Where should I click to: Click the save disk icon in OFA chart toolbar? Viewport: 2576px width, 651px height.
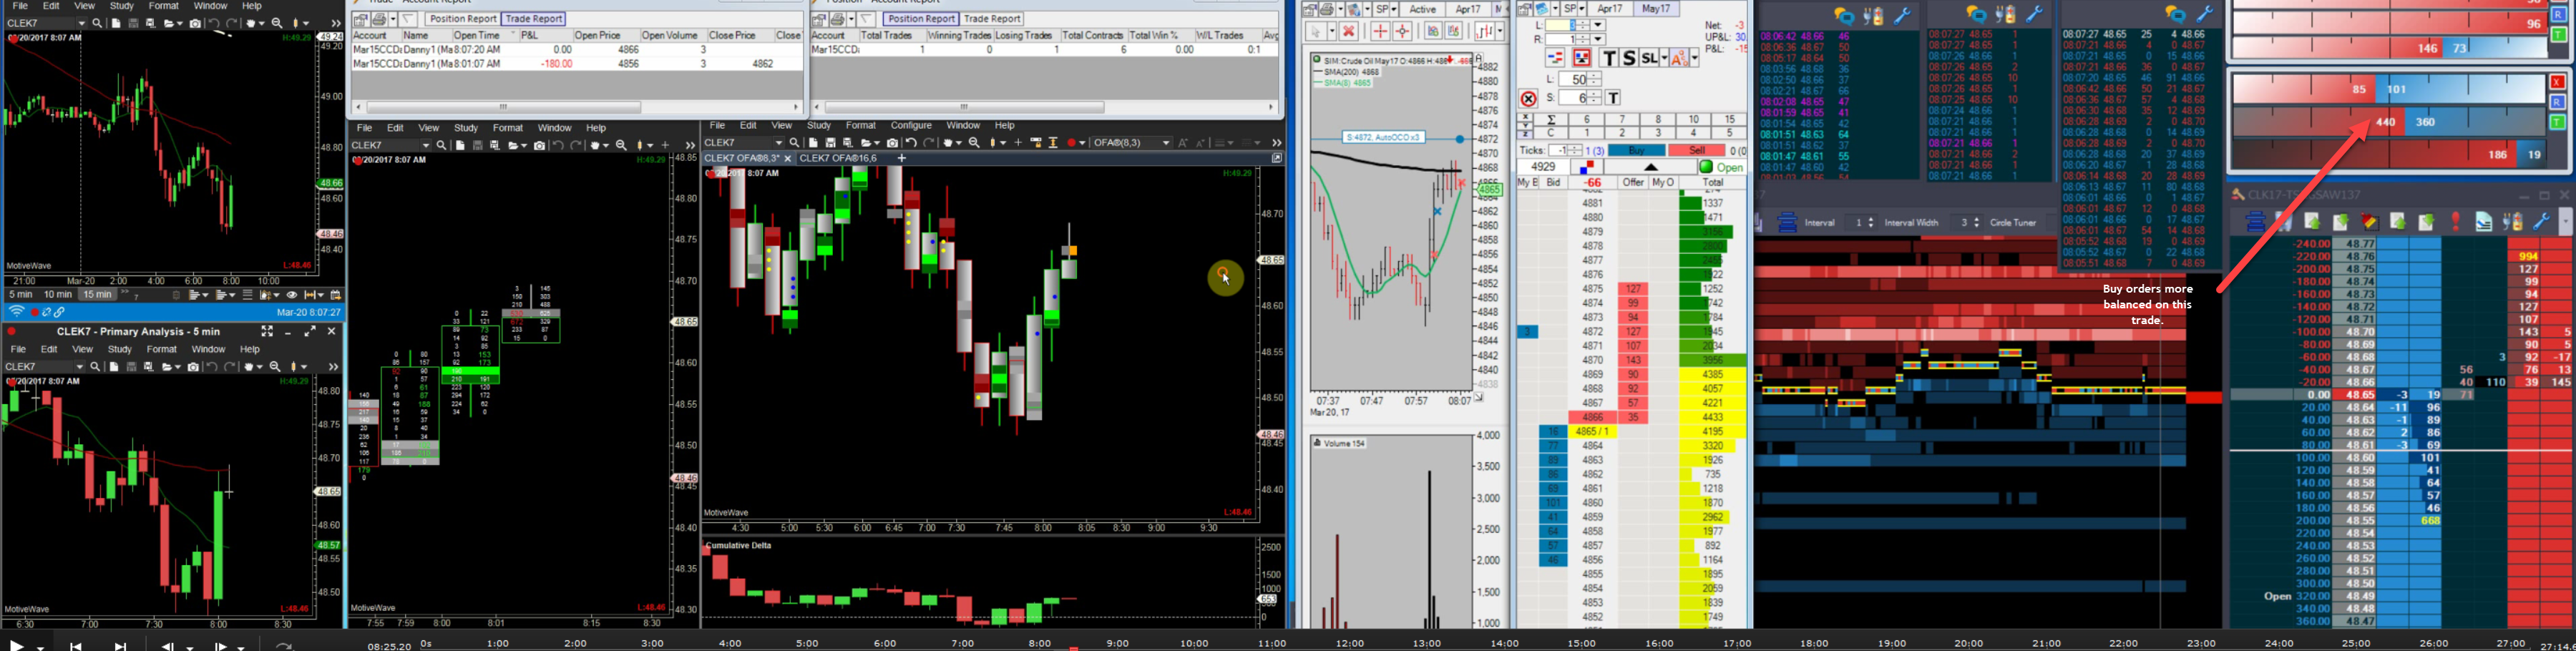[x=830, y=143]
